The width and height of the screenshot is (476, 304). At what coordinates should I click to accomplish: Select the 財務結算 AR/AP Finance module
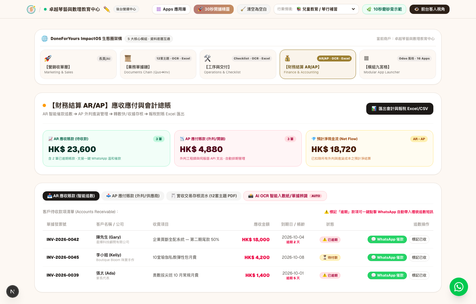pyautogui.click(x=318, y=64)
